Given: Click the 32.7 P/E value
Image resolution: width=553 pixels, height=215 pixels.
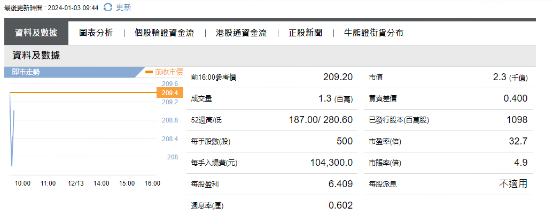Looking at the screenshot, I should [519, 141].
